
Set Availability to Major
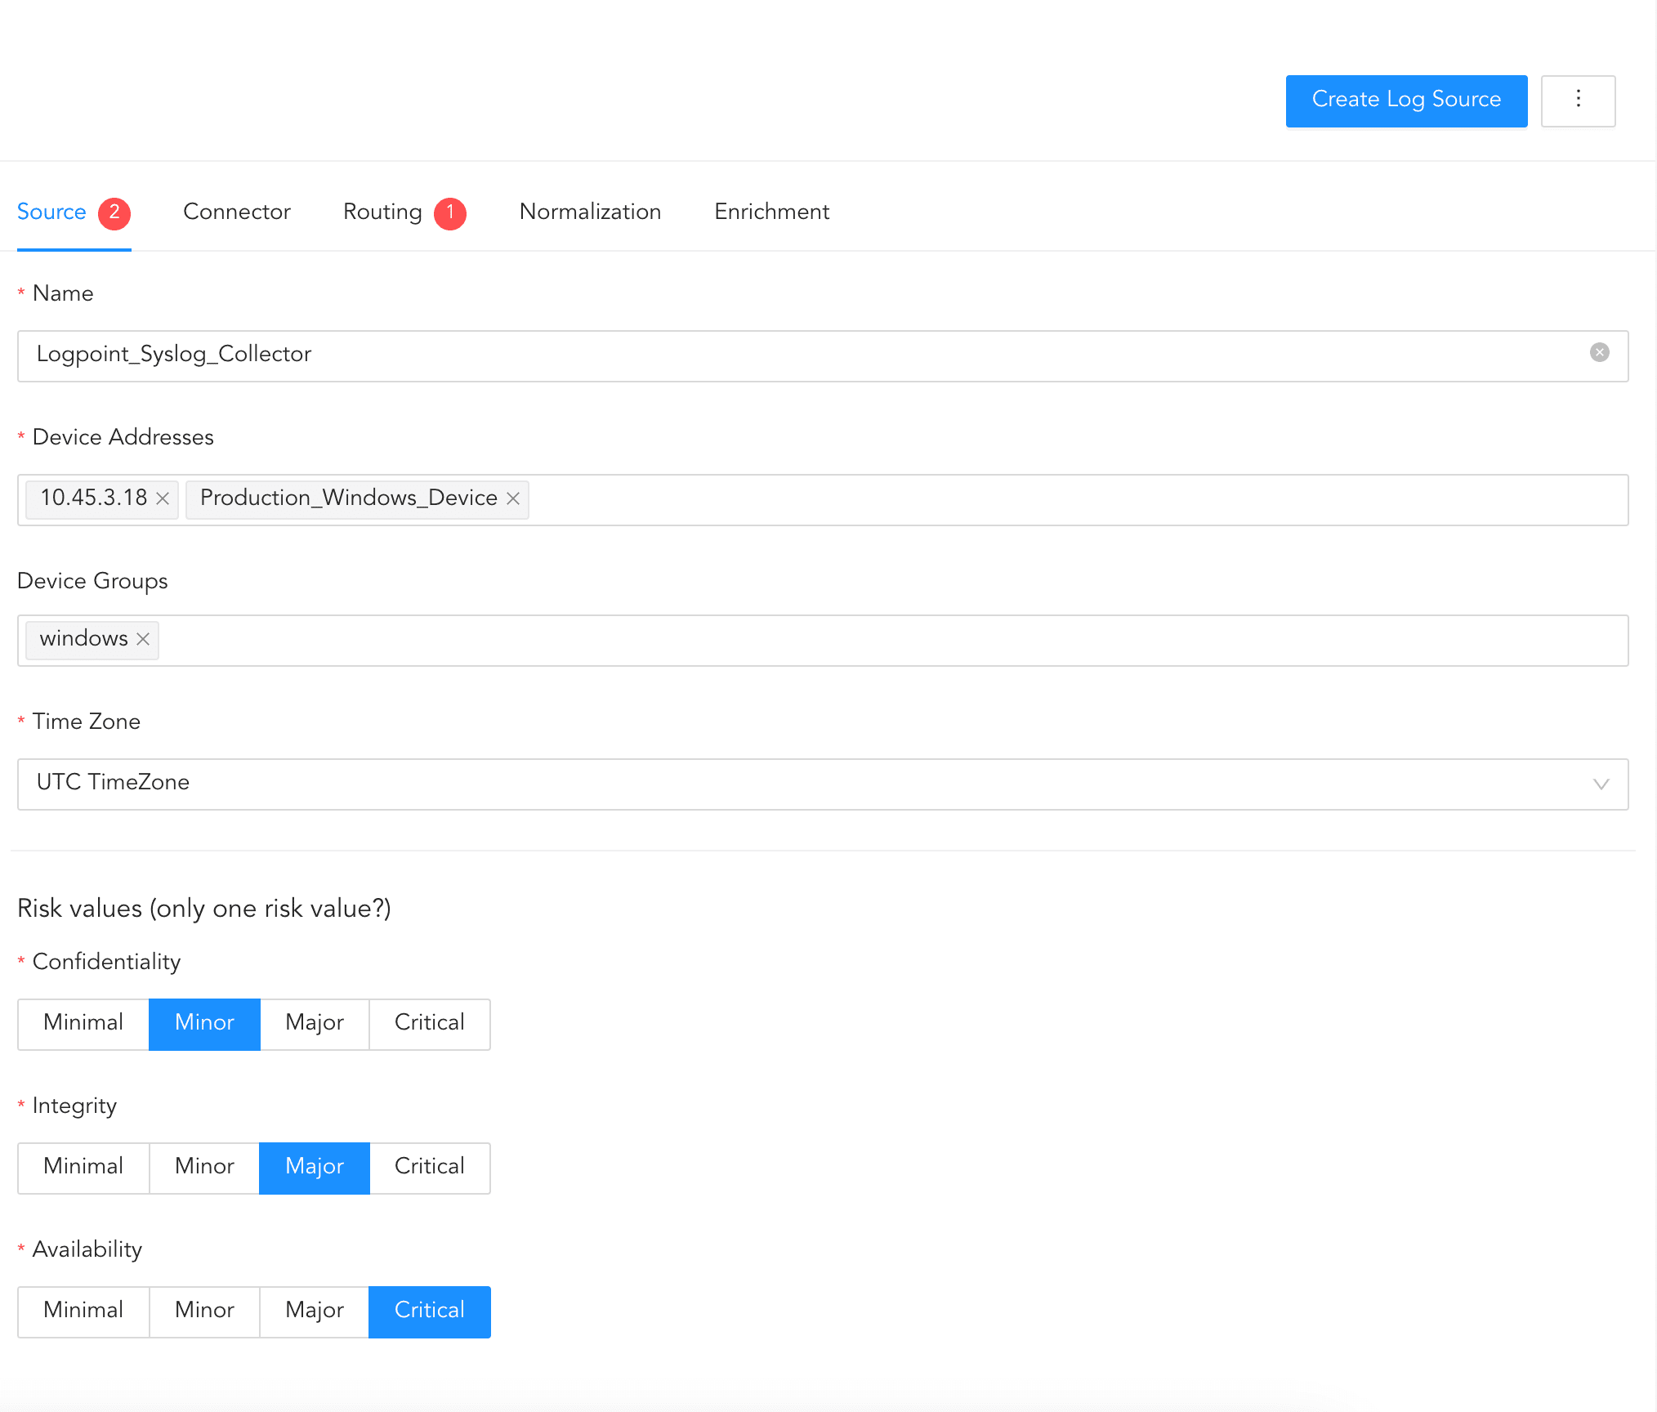[x=315, y=1311]
